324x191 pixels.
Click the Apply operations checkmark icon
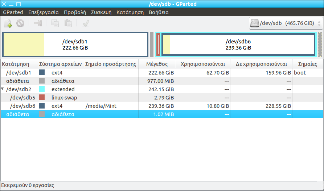tap(86, 24)
